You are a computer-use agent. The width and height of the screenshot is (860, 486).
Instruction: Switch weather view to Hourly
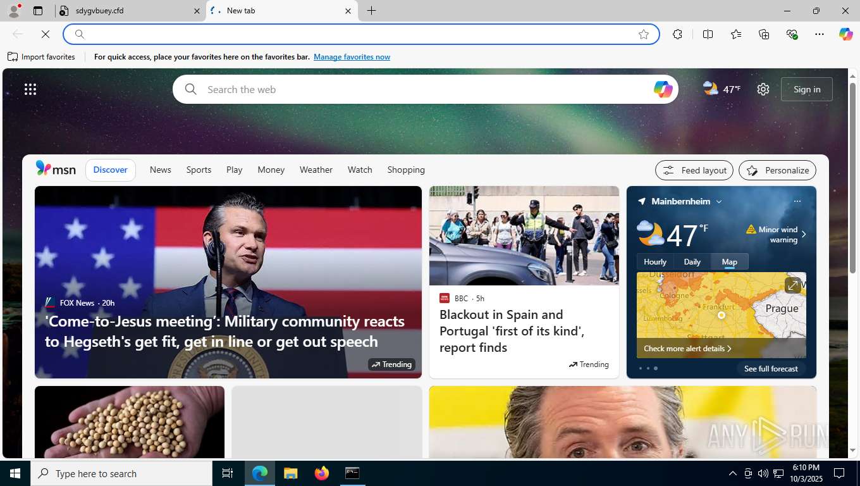click(x=655, y=262)
